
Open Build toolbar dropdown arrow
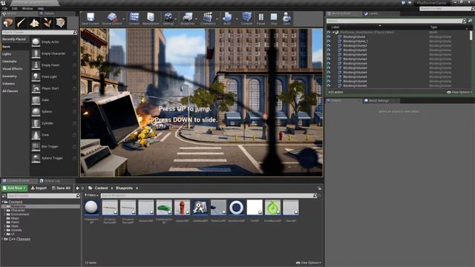click(237, 19)
